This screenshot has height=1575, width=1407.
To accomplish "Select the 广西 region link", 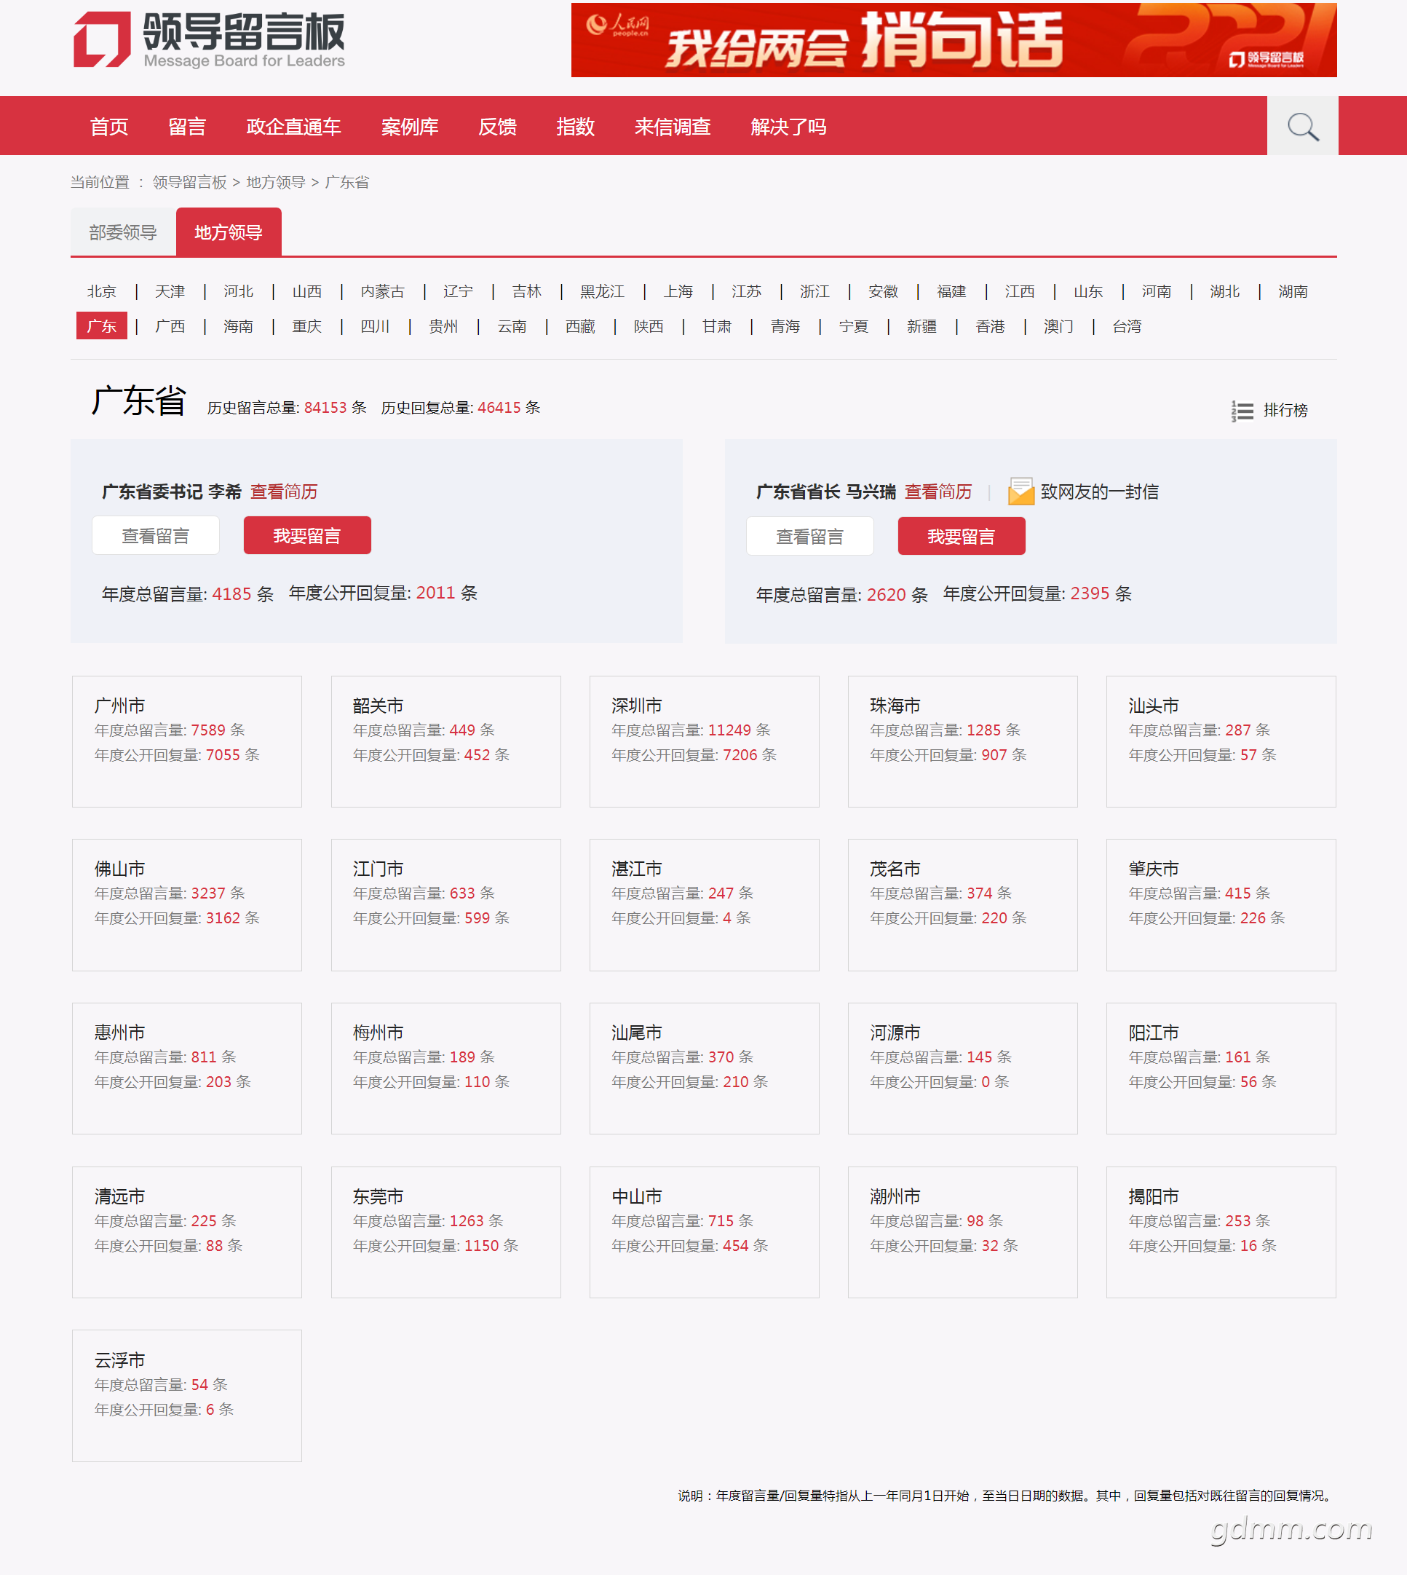I will pyautogui.click(x=170, y=326).
